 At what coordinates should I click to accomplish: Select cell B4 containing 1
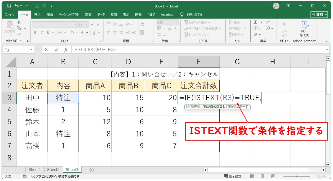tap(63, 109)
